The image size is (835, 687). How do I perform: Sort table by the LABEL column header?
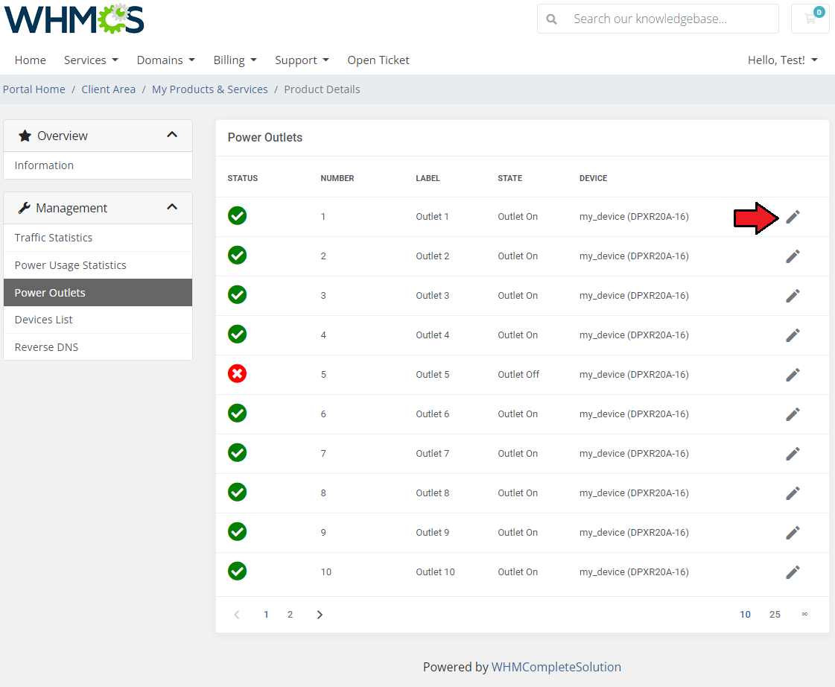click(x=428, y=178)
